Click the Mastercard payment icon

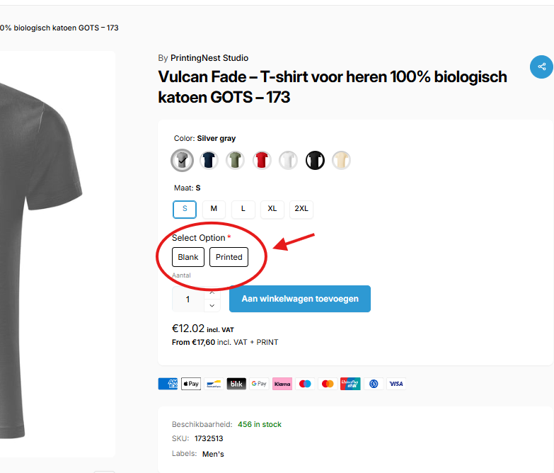pyautogui.click(x=328, y=384)
